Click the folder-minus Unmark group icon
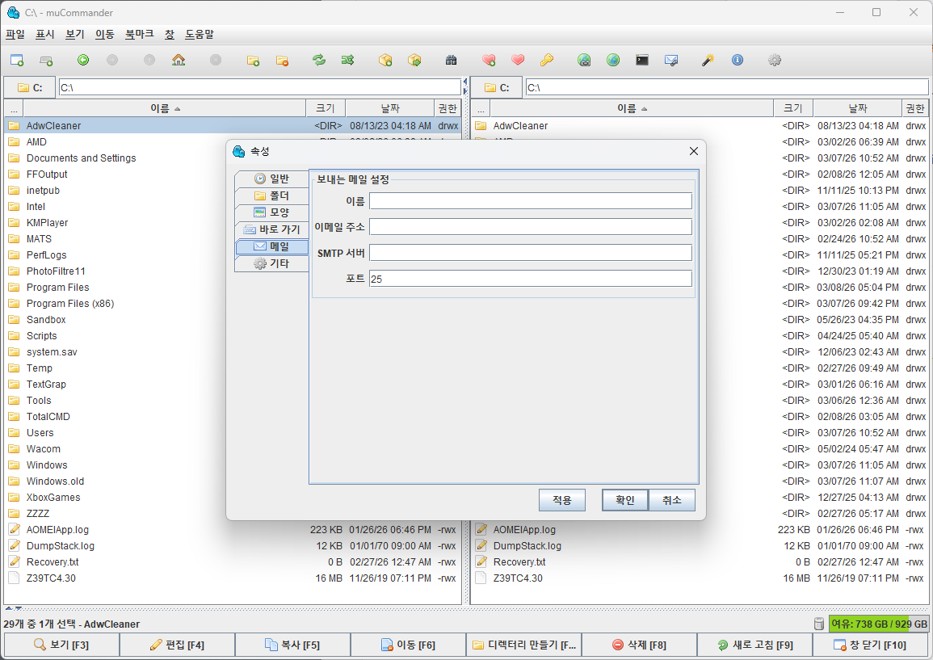 [282, 60]
